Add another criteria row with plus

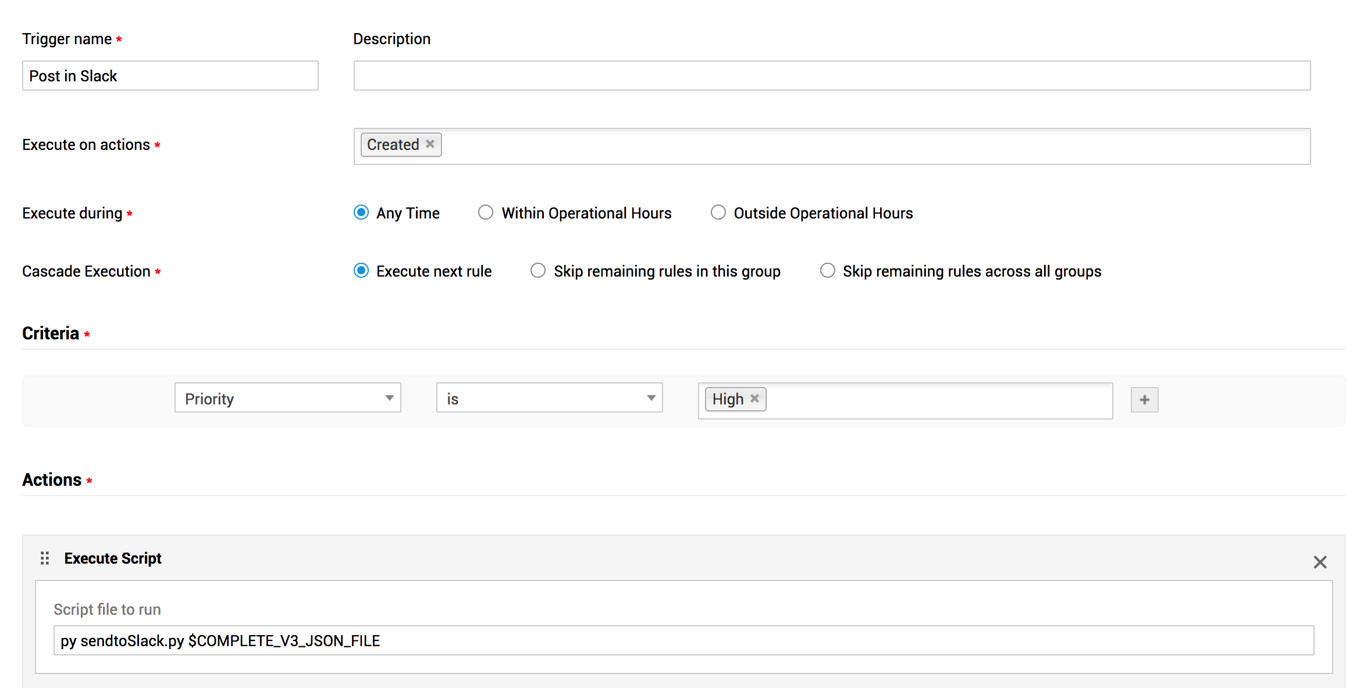click(1144, 400)
